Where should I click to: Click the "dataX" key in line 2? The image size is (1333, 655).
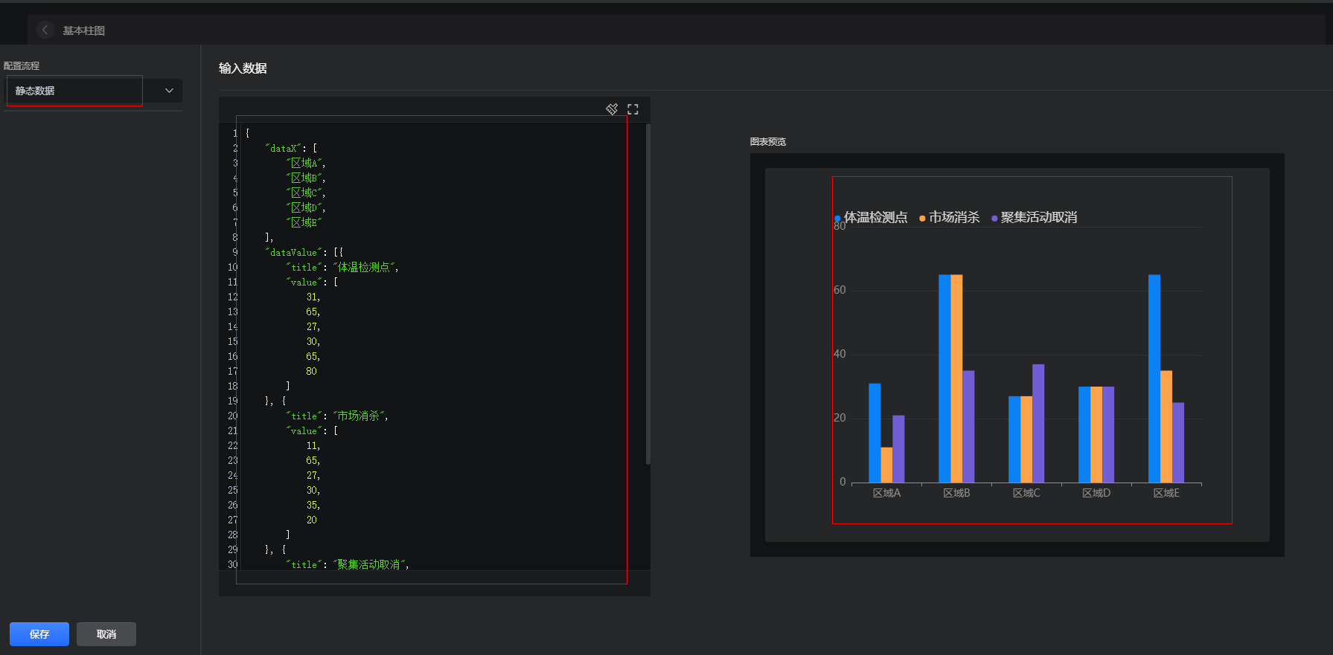(284, 149)
